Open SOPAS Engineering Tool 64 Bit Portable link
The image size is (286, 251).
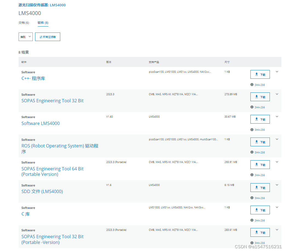52,171
